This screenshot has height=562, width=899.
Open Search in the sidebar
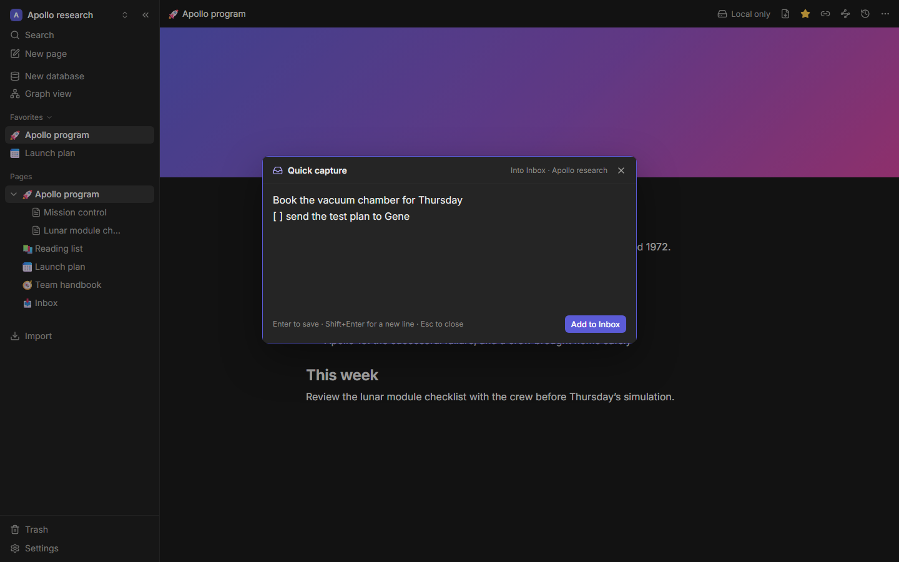coord(79,35)
